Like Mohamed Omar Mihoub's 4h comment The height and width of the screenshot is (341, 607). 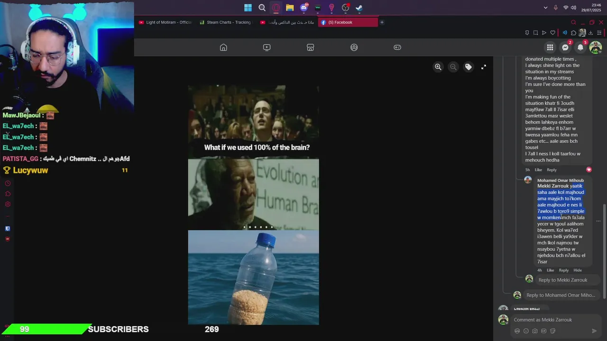point(550,270)
